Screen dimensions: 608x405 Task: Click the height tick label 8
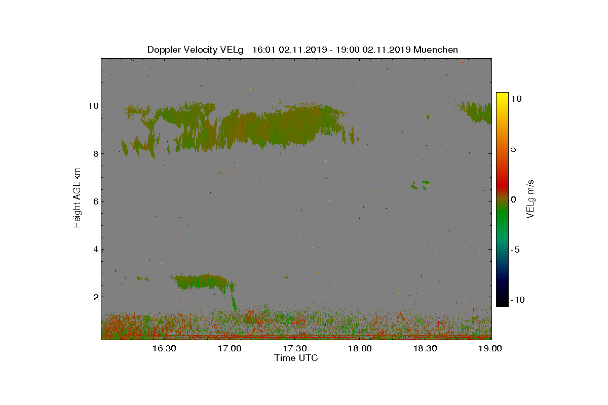click(x=95, y=154)
